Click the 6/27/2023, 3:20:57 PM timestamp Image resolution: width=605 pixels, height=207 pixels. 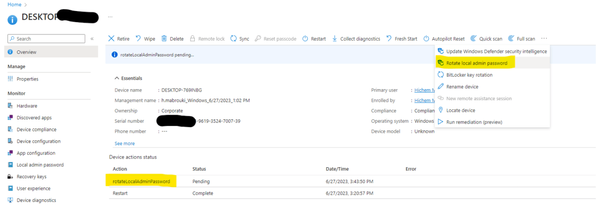coord(350,193)
